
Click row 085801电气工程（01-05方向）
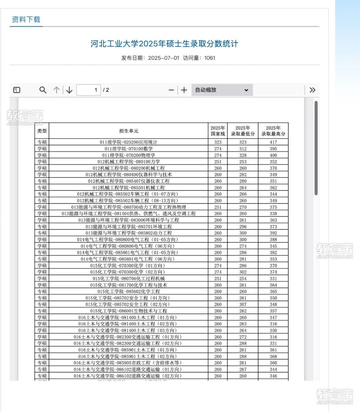pyautogui.click(x=161, y=253)
